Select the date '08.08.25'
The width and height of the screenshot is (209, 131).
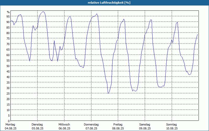coord(118,128)
